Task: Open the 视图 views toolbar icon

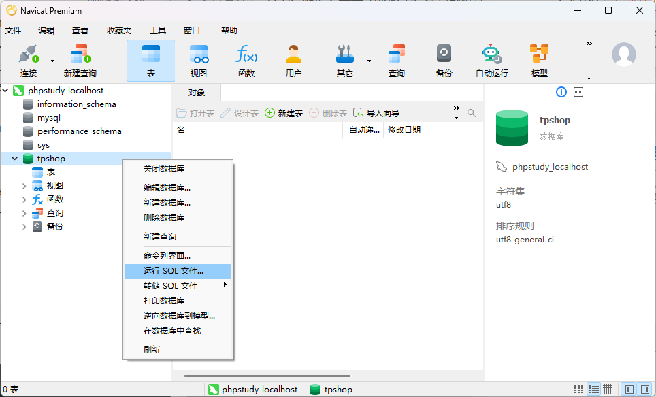Action: [199, 61]
